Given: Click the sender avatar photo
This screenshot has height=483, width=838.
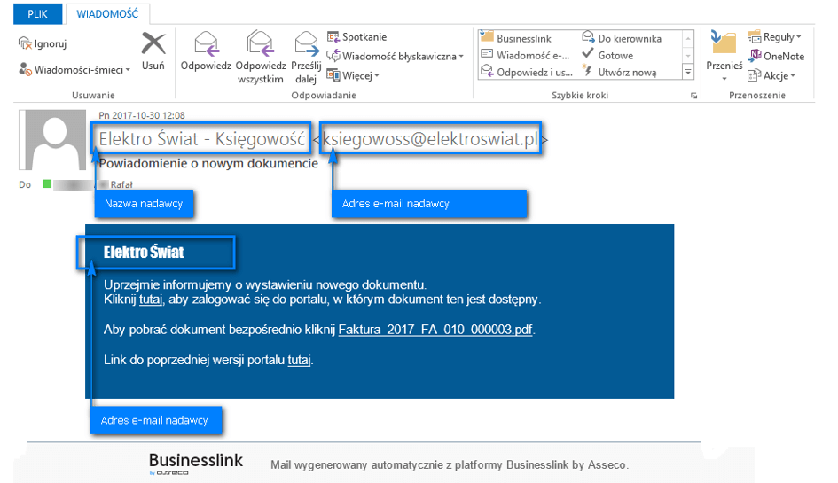Looking at the screenshot, I should click(x=52, y=140).
